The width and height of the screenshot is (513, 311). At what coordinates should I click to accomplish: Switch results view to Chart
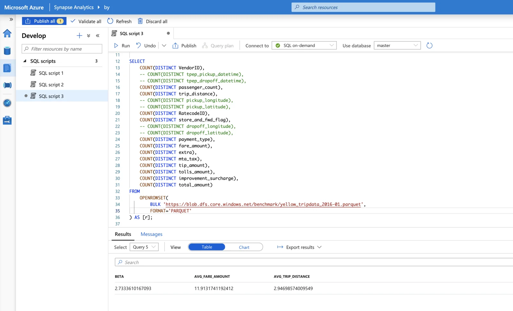[244, 247]
